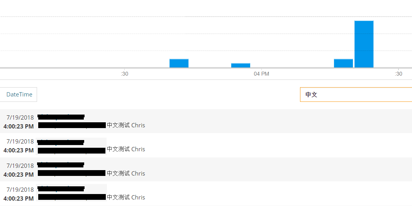Click the third row's 4:00:23 PM timestamp
The image size is (412, 206).
click(x=19, y=174)
